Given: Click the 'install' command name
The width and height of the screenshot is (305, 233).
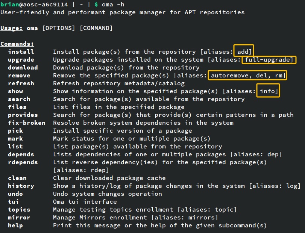Looking at the screenshot, I should point(21,52).
